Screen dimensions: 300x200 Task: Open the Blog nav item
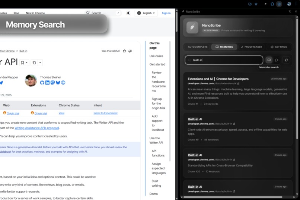[x=16, y=13]
